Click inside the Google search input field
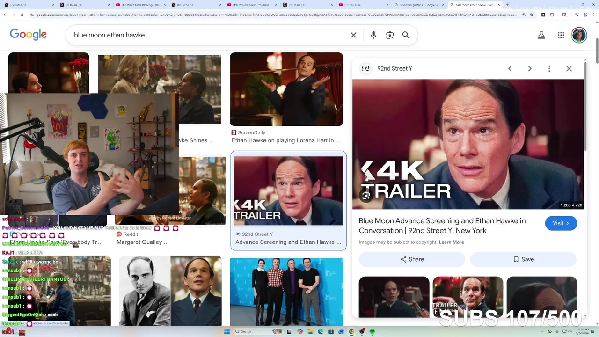Viewport: 599px width, 337px height. pos(211,35)
